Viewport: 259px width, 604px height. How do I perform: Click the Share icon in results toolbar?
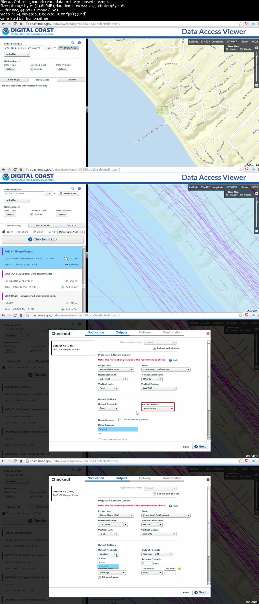point(19,232)
